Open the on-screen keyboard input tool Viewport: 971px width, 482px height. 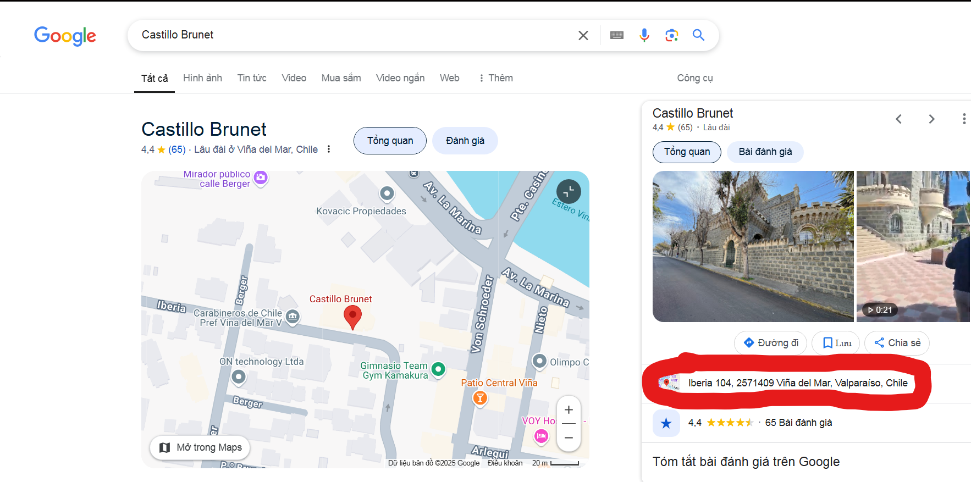[617, 36]
